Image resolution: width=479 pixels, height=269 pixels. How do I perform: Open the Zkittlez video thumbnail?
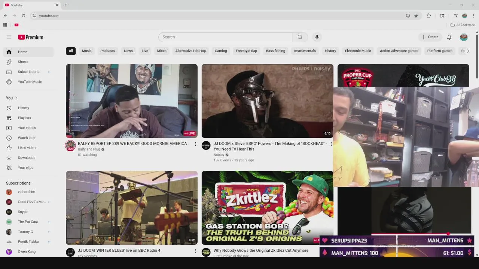[267, 208]
